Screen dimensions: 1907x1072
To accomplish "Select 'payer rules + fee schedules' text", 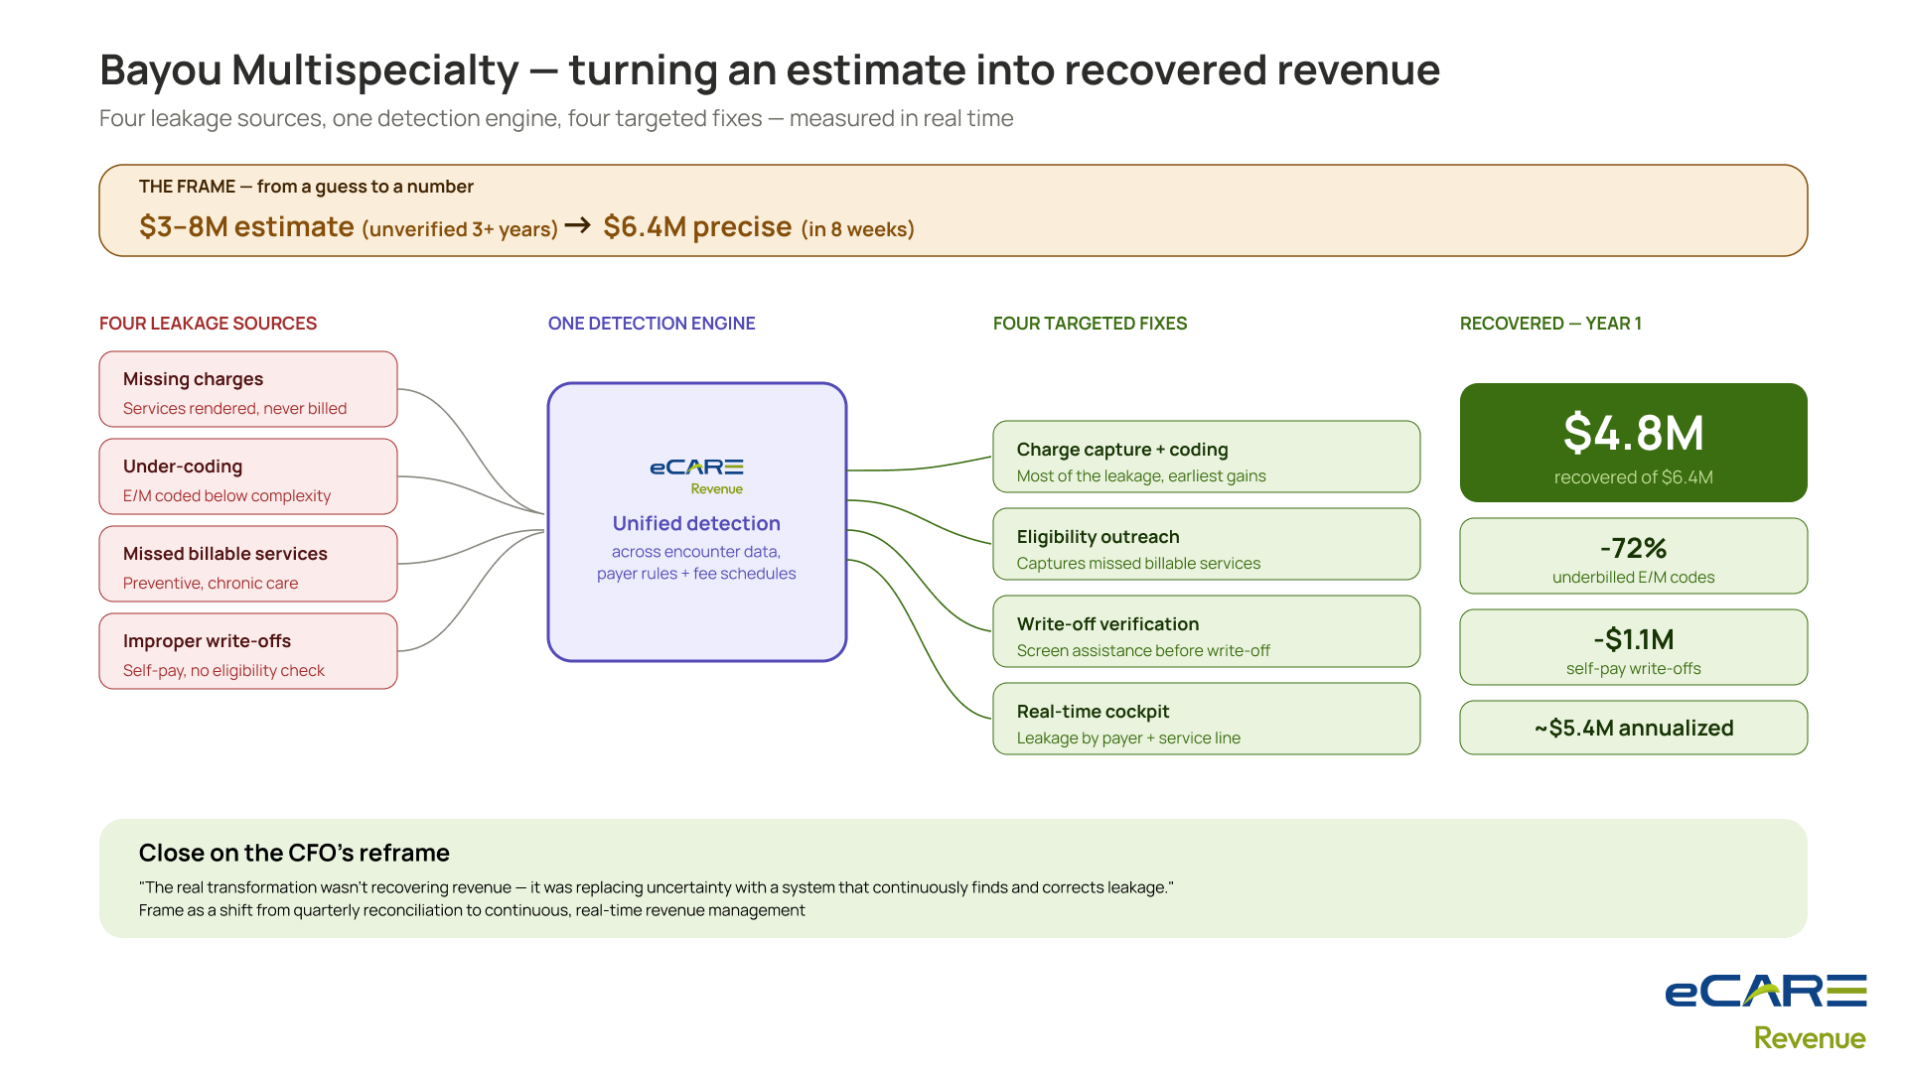I will 696,574.
